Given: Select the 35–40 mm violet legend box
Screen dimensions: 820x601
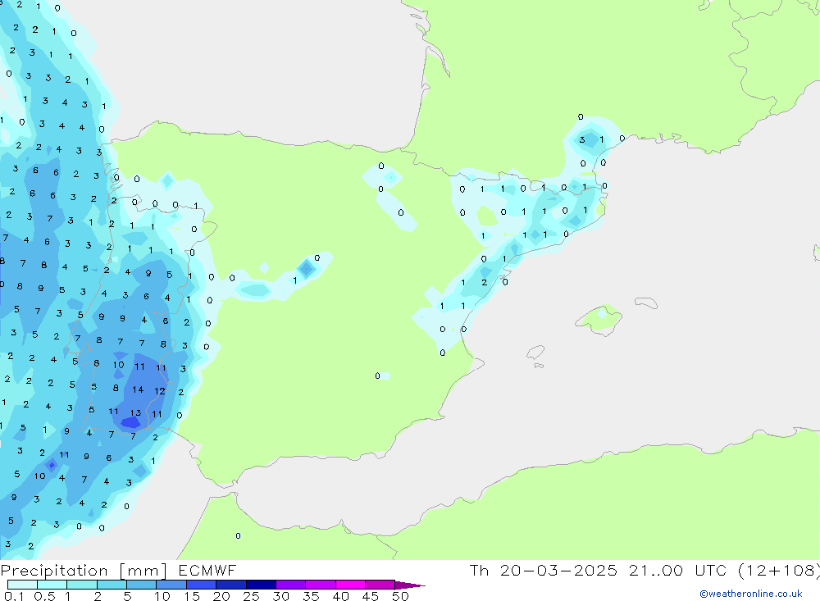Looking at the screenshot, I should coord(320,585).
